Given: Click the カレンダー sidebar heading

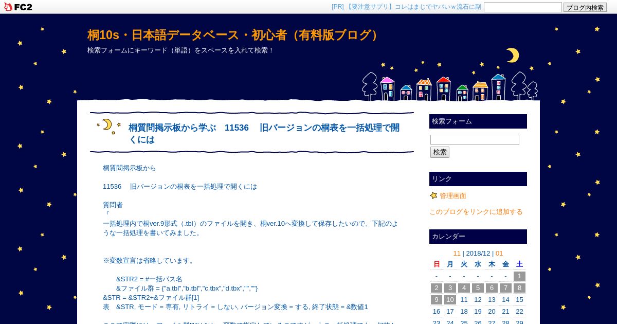Looking at the screenshot, I should (478, 237).
